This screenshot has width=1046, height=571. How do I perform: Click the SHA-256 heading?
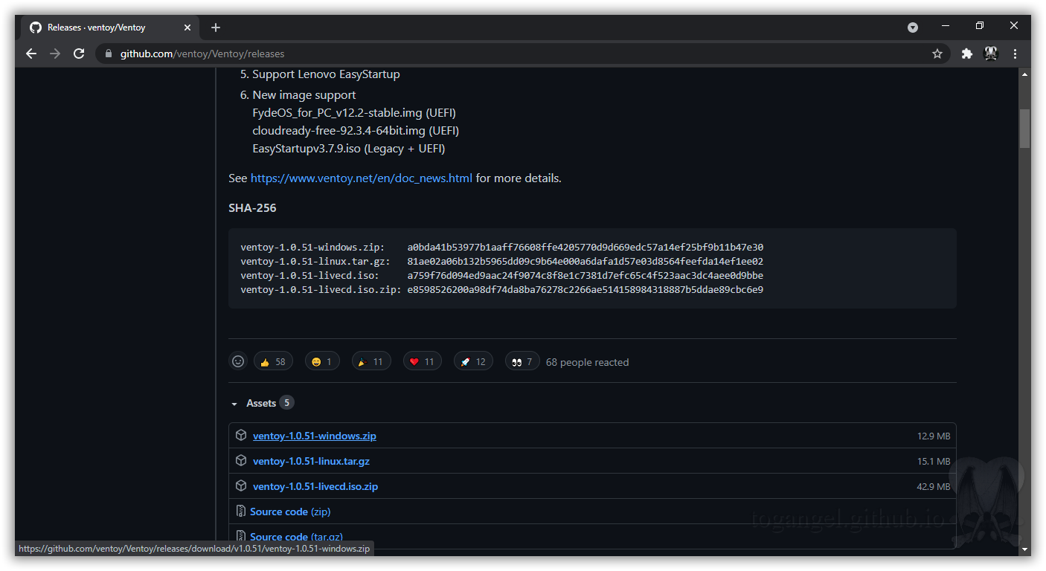252,208
